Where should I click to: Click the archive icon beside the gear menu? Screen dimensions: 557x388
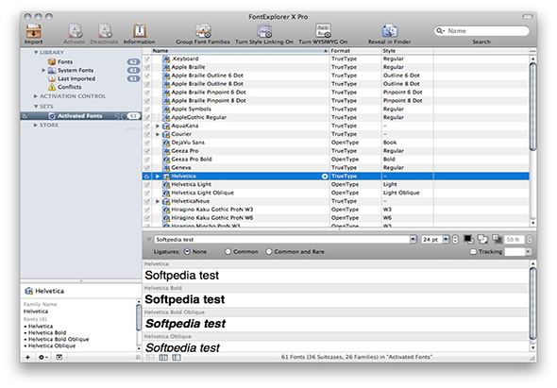(x=59, y=357)
